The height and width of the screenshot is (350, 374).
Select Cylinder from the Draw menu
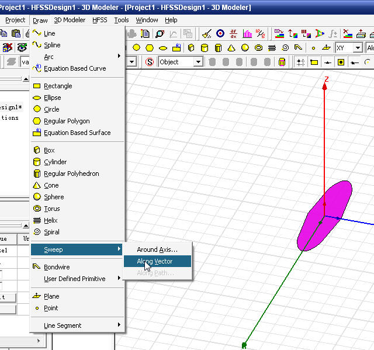(x=78, y=162)
